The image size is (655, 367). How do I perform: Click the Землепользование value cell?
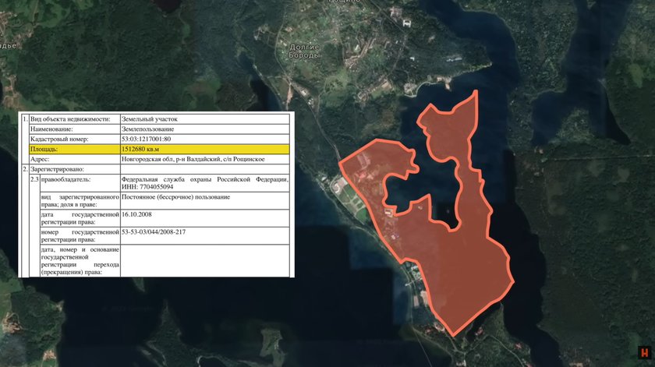point(148,129)
